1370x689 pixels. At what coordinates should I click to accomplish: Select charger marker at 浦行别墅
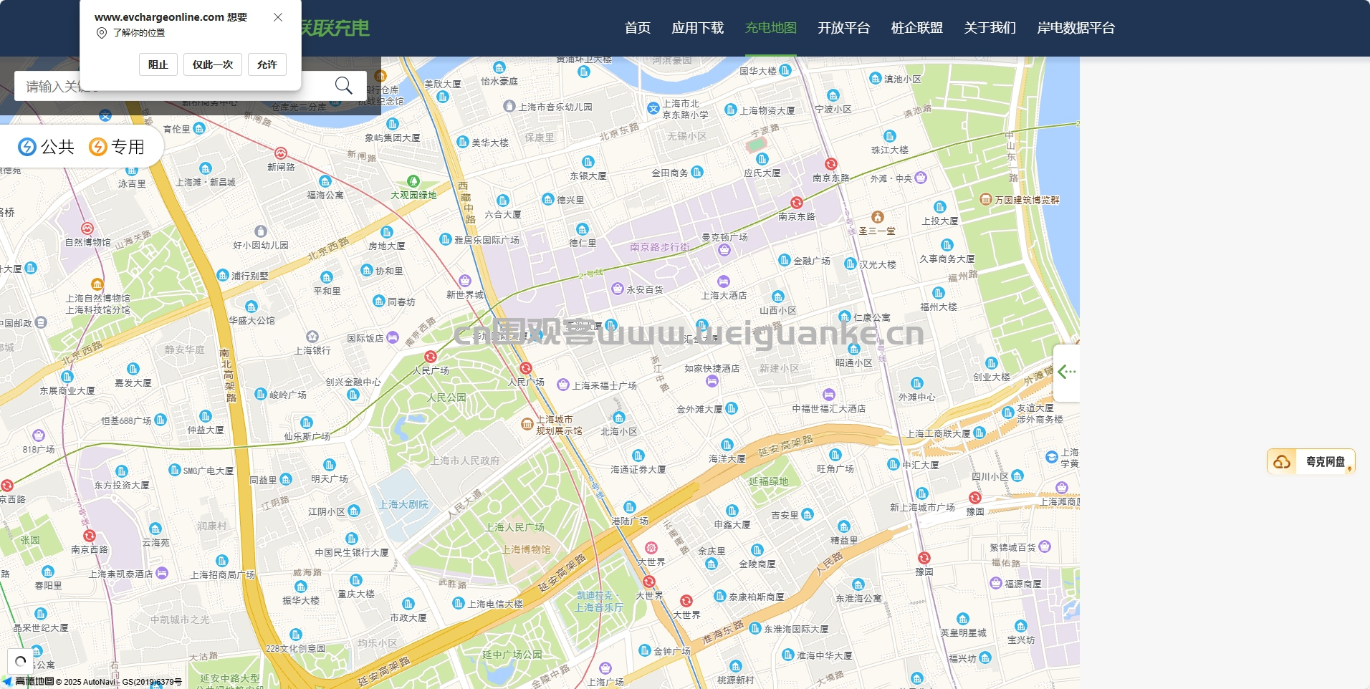pyautogui.click(x=223, y=275)
